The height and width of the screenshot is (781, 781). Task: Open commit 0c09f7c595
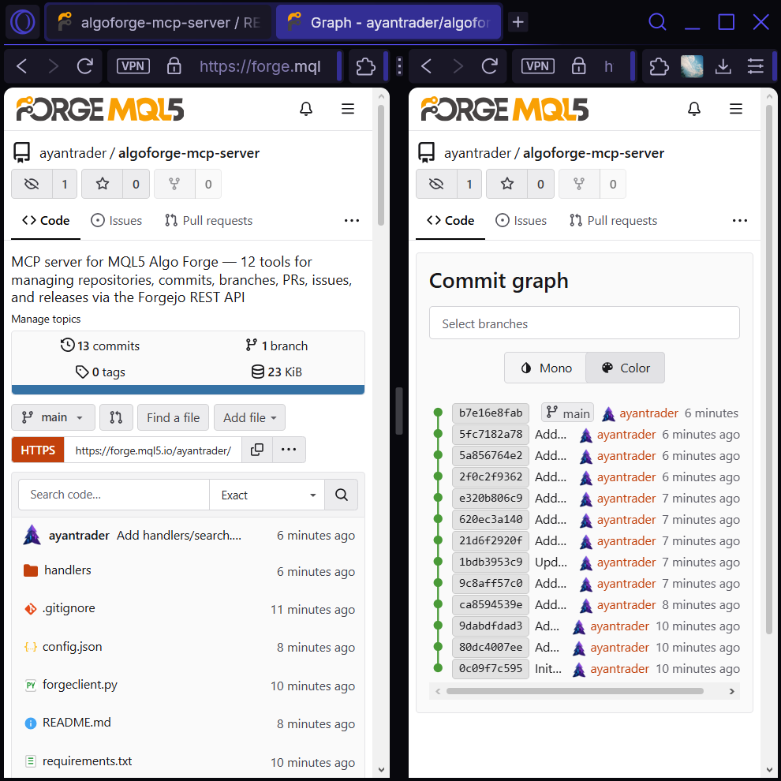tap(491, 668)
